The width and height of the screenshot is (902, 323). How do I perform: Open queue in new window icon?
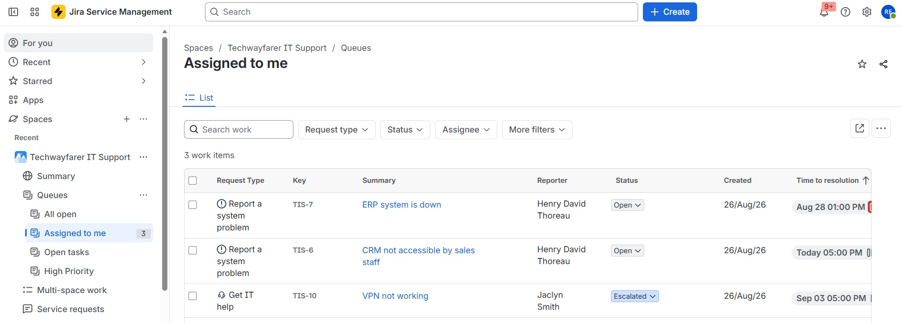860,128
